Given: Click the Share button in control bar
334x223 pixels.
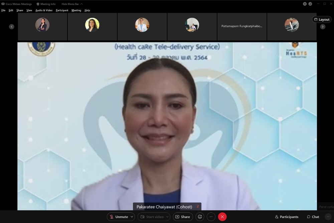Looking at the screenshot, I should [x=183, y=217].
